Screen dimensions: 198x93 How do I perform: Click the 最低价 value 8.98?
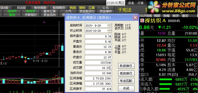click(x=98, y=52)
